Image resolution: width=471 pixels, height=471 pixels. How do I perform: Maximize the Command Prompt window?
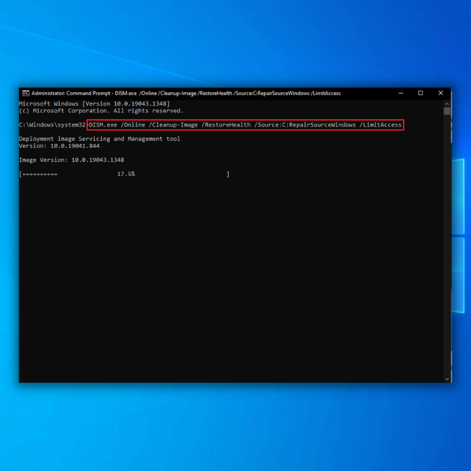tap(421, 93)
